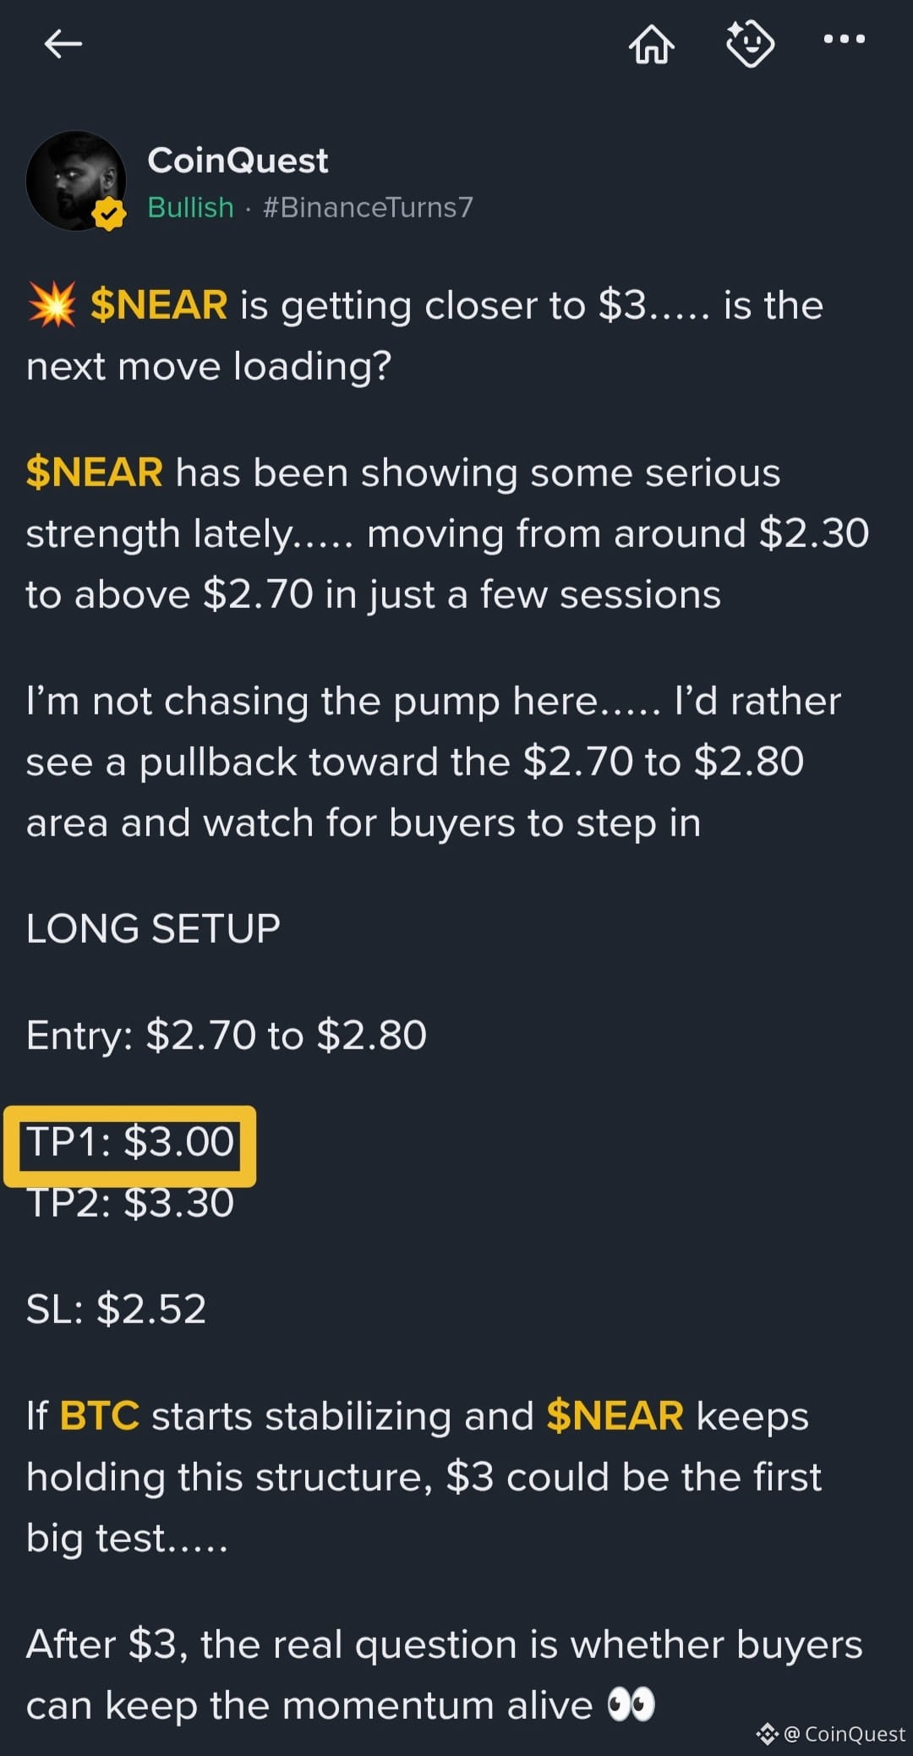The height and width of the screenshot is (1756, 913).
Task: Open the #BinanceTurns7 hashtag
Action: click(x=368, y=207)
